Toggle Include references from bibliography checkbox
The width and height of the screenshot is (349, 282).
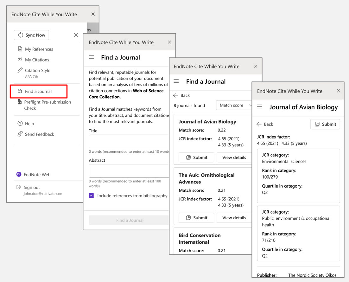[92, 196]
